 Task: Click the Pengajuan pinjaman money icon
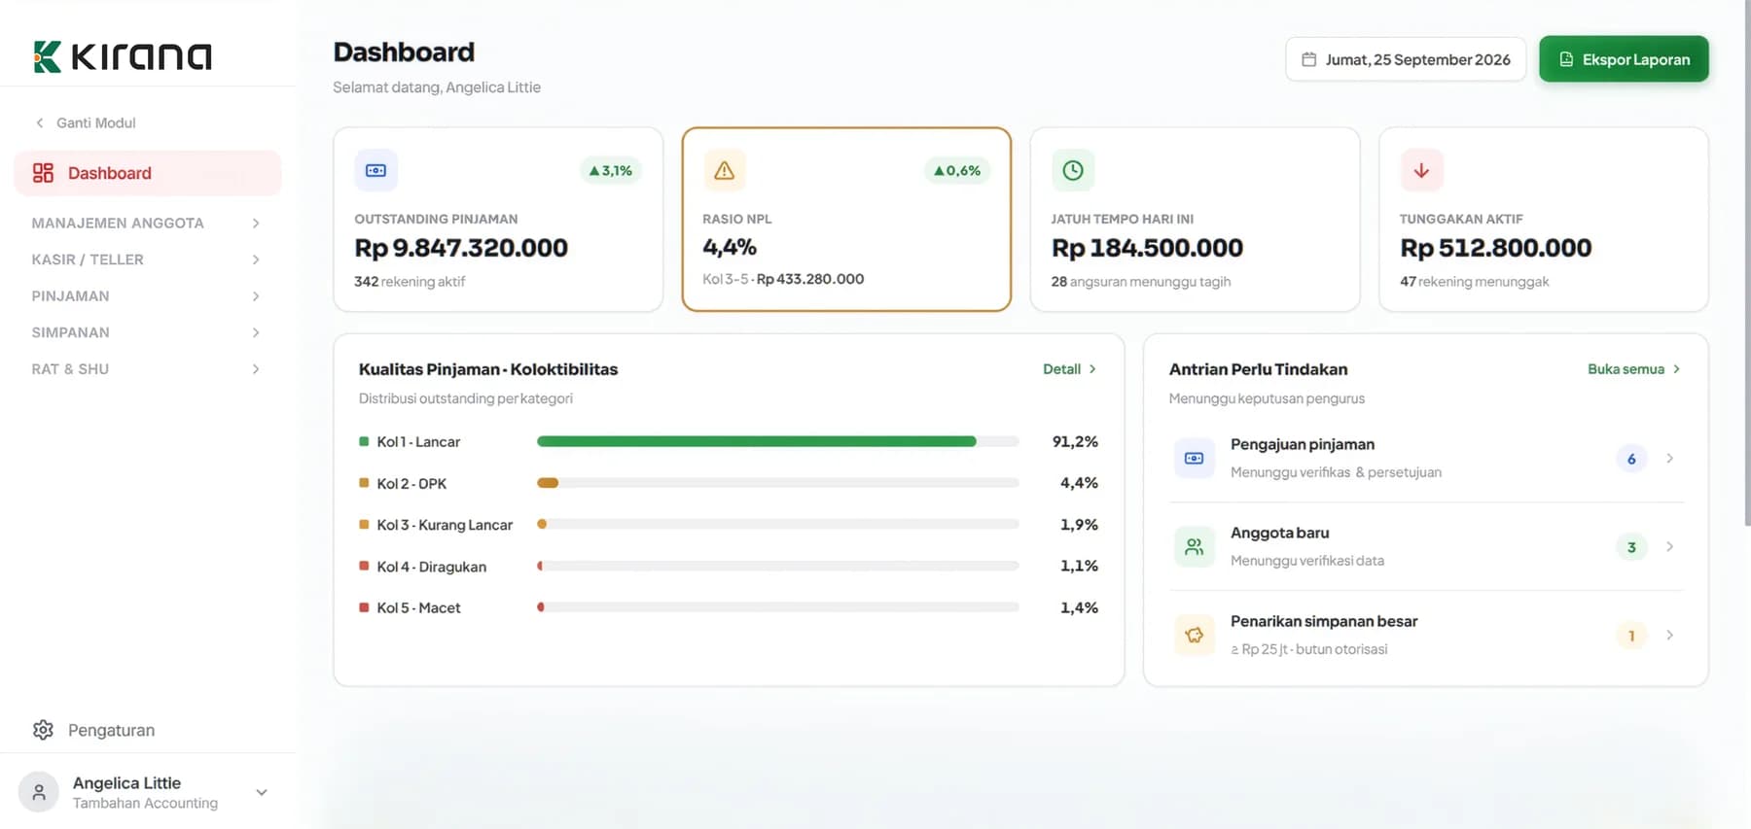coord(1195,458)
